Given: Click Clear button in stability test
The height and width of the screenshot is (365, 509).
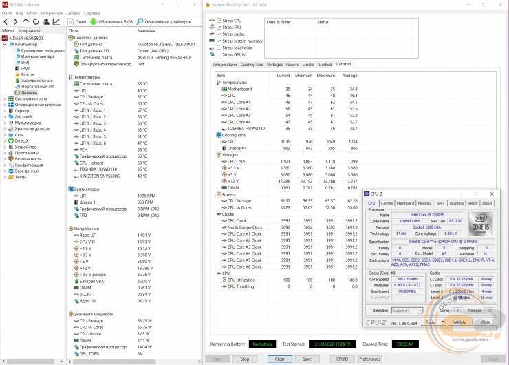Looking at the screenshot, I should click(280, 359).
